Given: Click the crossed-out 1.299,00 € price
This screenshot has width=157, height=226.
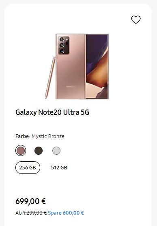Looking at the screenshot, I should 35,213.
